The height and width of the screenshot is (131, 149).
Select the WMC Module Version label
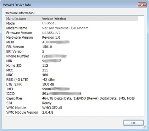coord(22,112)
